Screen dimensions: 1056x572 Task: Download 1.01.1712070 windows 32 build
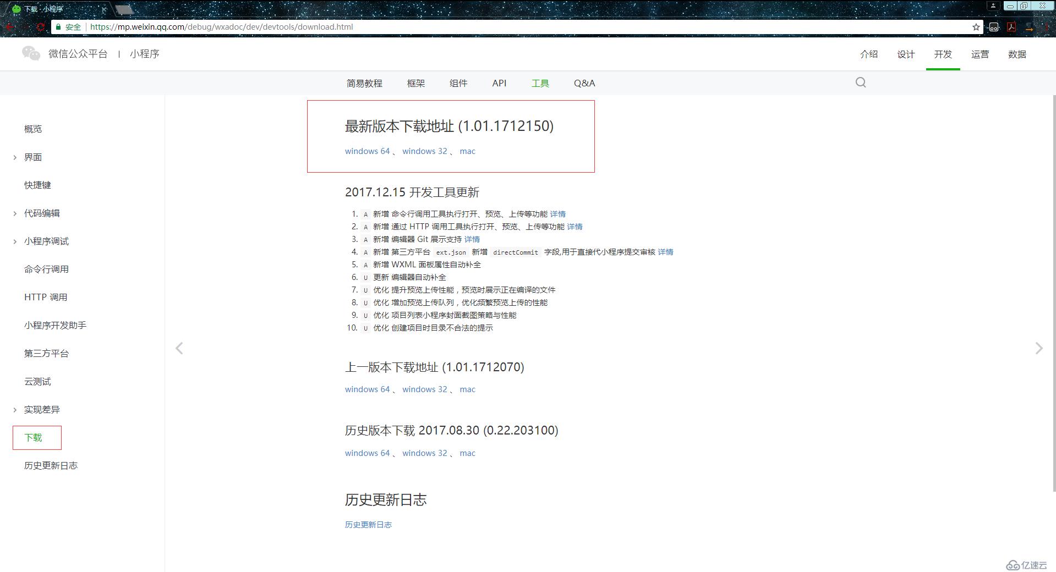pyautogui.click(x=424, y=389)
